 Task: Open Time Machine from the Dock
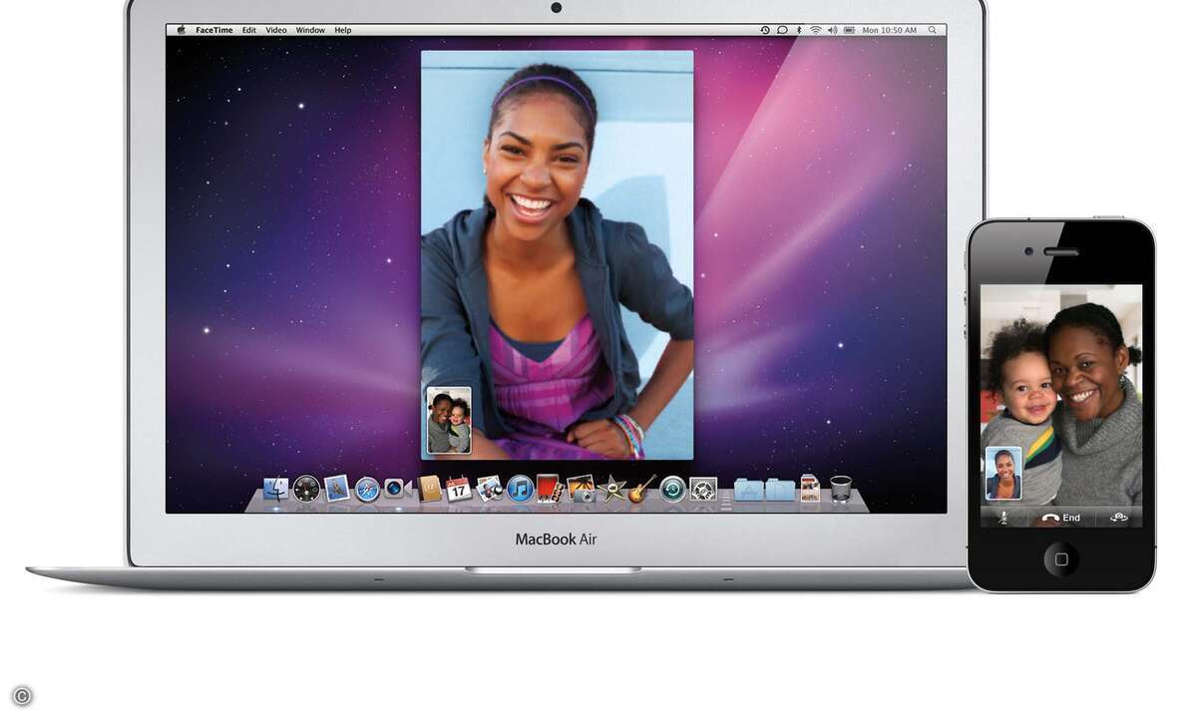point(673,489)
